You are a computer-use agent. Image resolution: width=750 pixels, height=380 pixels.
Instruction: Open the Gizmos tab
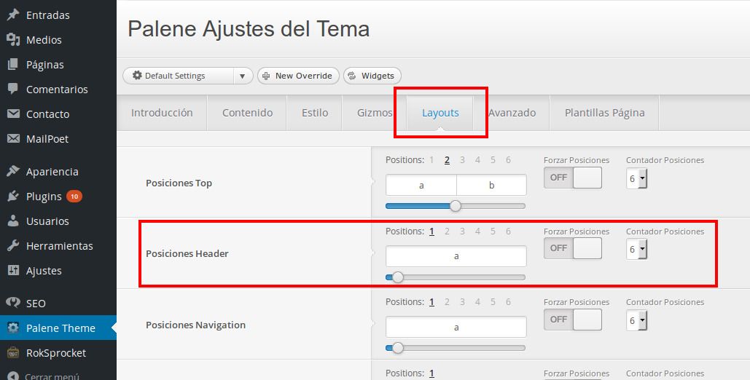click(375, 113)
